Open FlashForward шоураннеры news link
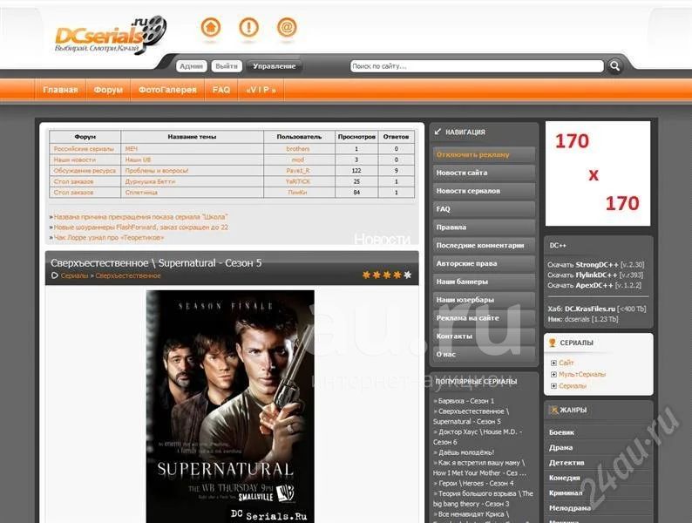Image resolution: width=692 pixels, height=523 pixels. click(x=141, y=228)
